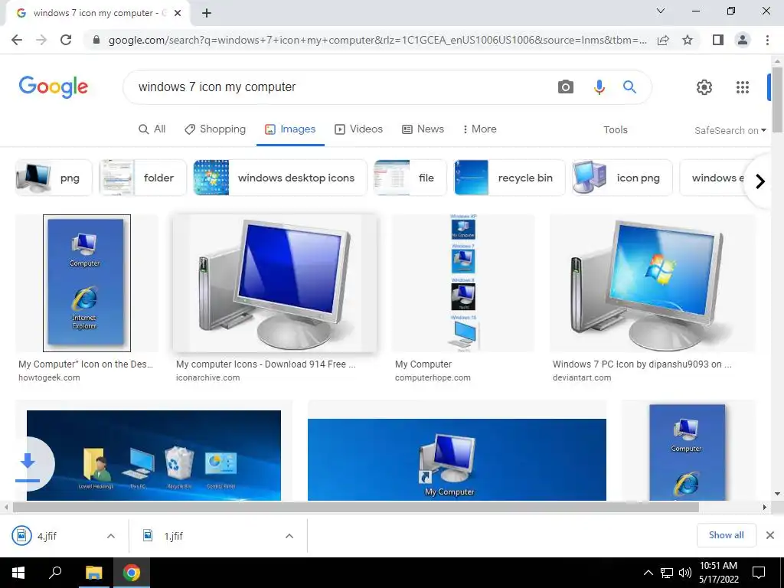Image resolution: width=784 pixels, height=588 pixels.
Task: Open the 4.jfif downloaded file
Action: pos(47,536)
